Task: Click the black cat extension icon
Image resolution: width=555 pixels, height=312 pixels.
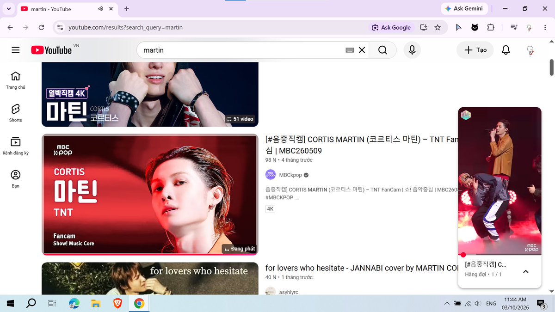Action: [x=475, y=27]
